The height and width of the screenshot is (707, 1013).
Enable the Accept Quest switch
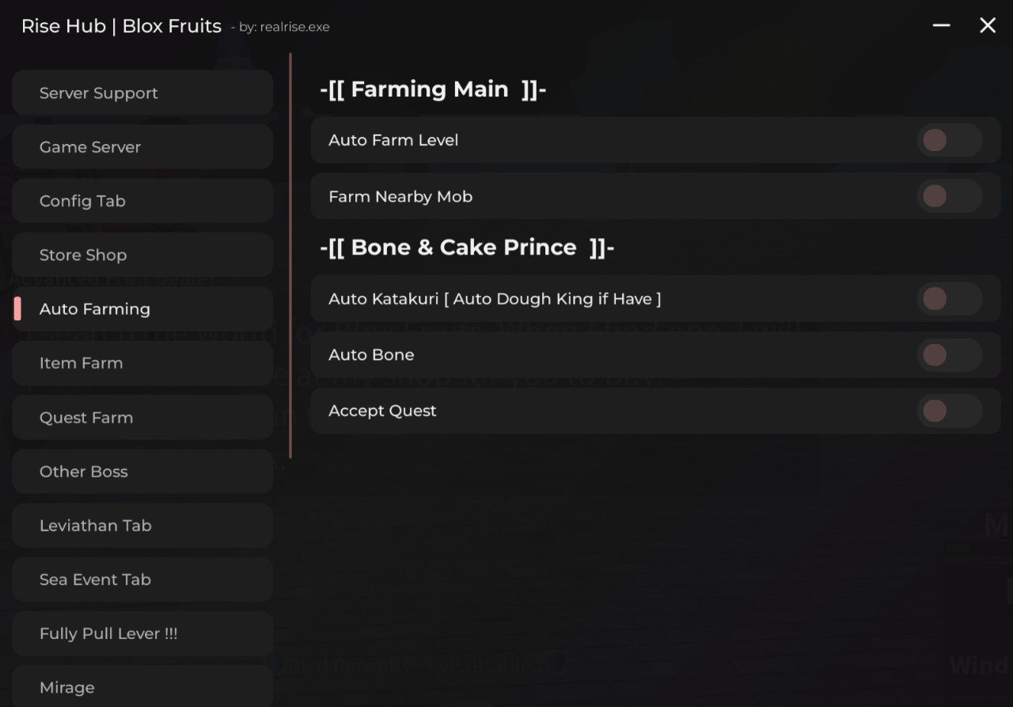pos(949,411)
